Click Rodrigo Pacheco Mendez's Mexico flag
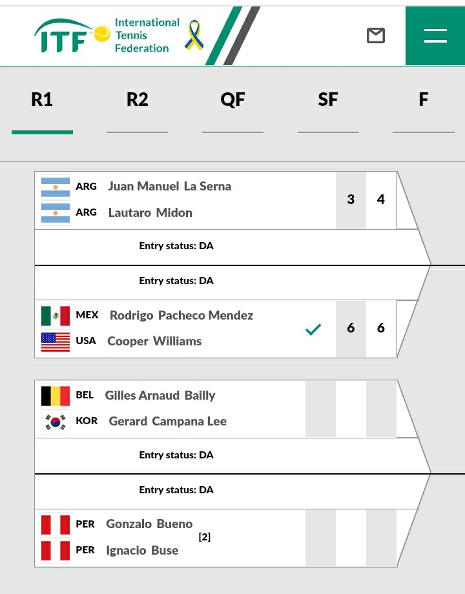This screenshot has width=465, height=594. (56, 316)
